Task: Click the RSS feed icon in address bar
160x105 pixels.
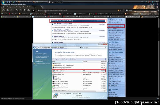Action: point(118,10)
